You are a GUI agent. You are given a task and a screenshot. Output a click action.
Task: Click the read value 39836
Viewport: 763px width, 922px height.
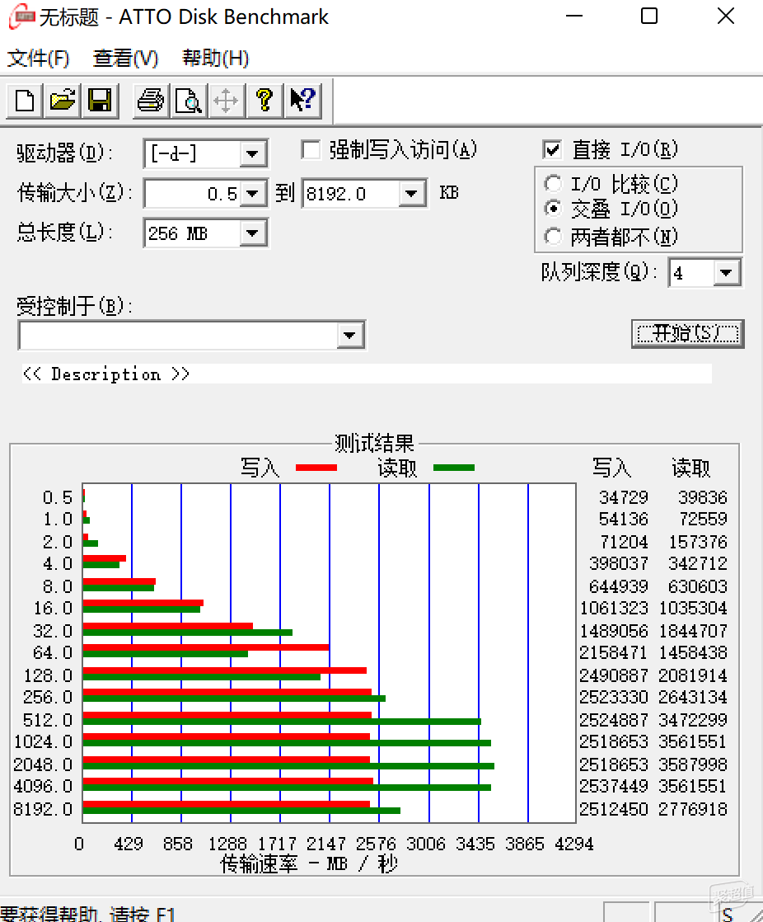[x=703, y=497]
